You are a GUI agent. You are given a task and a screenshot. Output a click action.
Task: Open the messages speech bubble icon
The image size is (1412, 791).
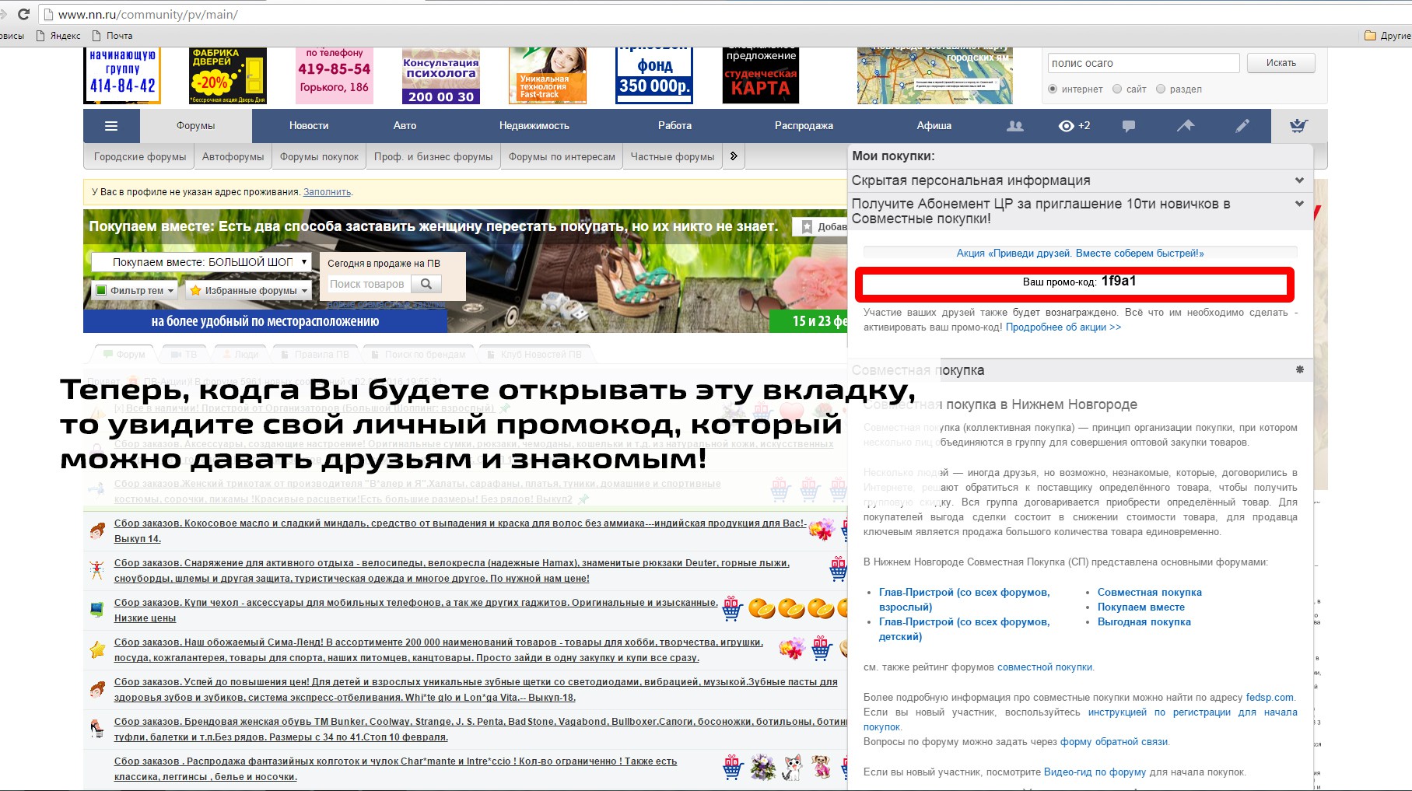click(1128, 126)
